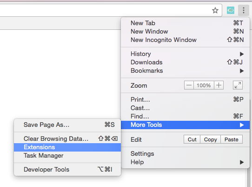This screenshot has width=252, height=187.
Task: Click the fullscreen zoom icon
Action: [x=238, y=85]
